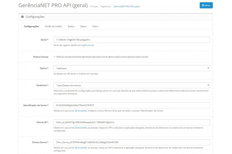Click into the Cliente Secret field

point(132,142)
